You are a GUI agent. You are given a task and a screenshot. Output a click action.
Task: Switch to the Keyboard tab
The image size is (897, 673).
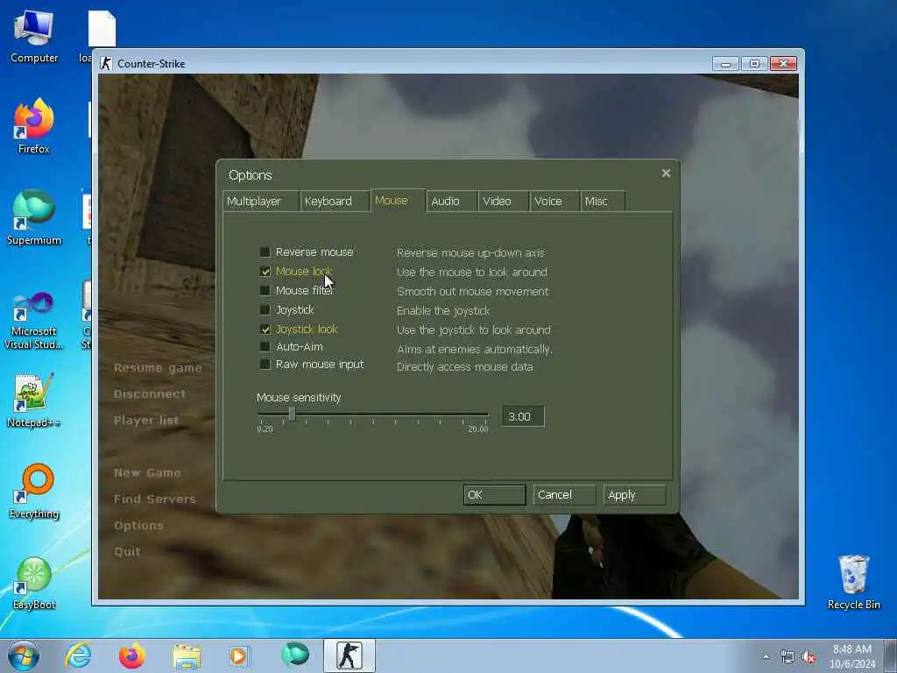[335, 201]
